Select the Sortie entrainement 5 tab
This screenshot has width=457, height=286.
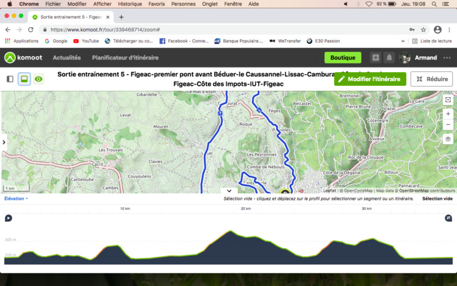(x=71, y=17)
